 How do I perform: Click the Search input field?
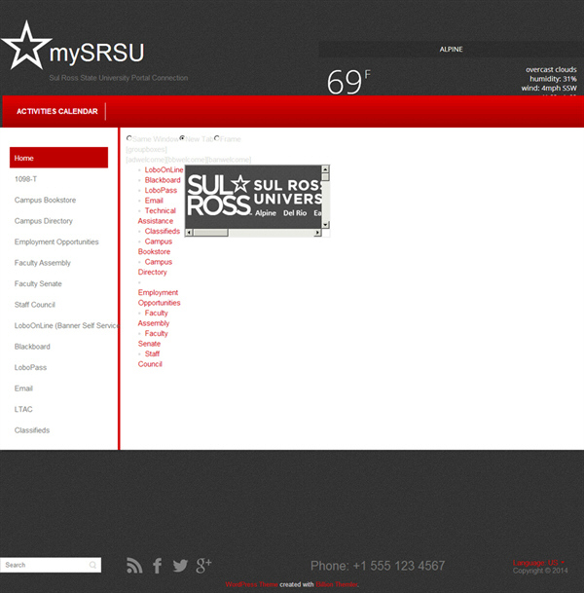coord(44,565)
